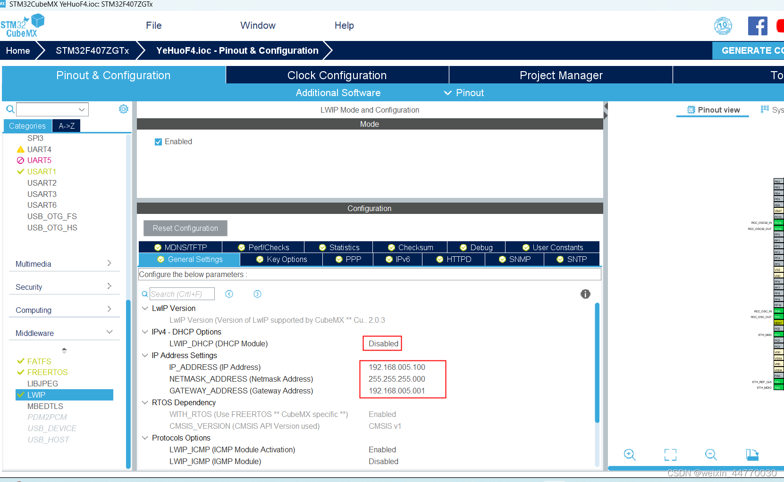The width and height of the screenshot is (784, 482).
Task: Open the SNMP tab
Action: (x=514, y=259)
